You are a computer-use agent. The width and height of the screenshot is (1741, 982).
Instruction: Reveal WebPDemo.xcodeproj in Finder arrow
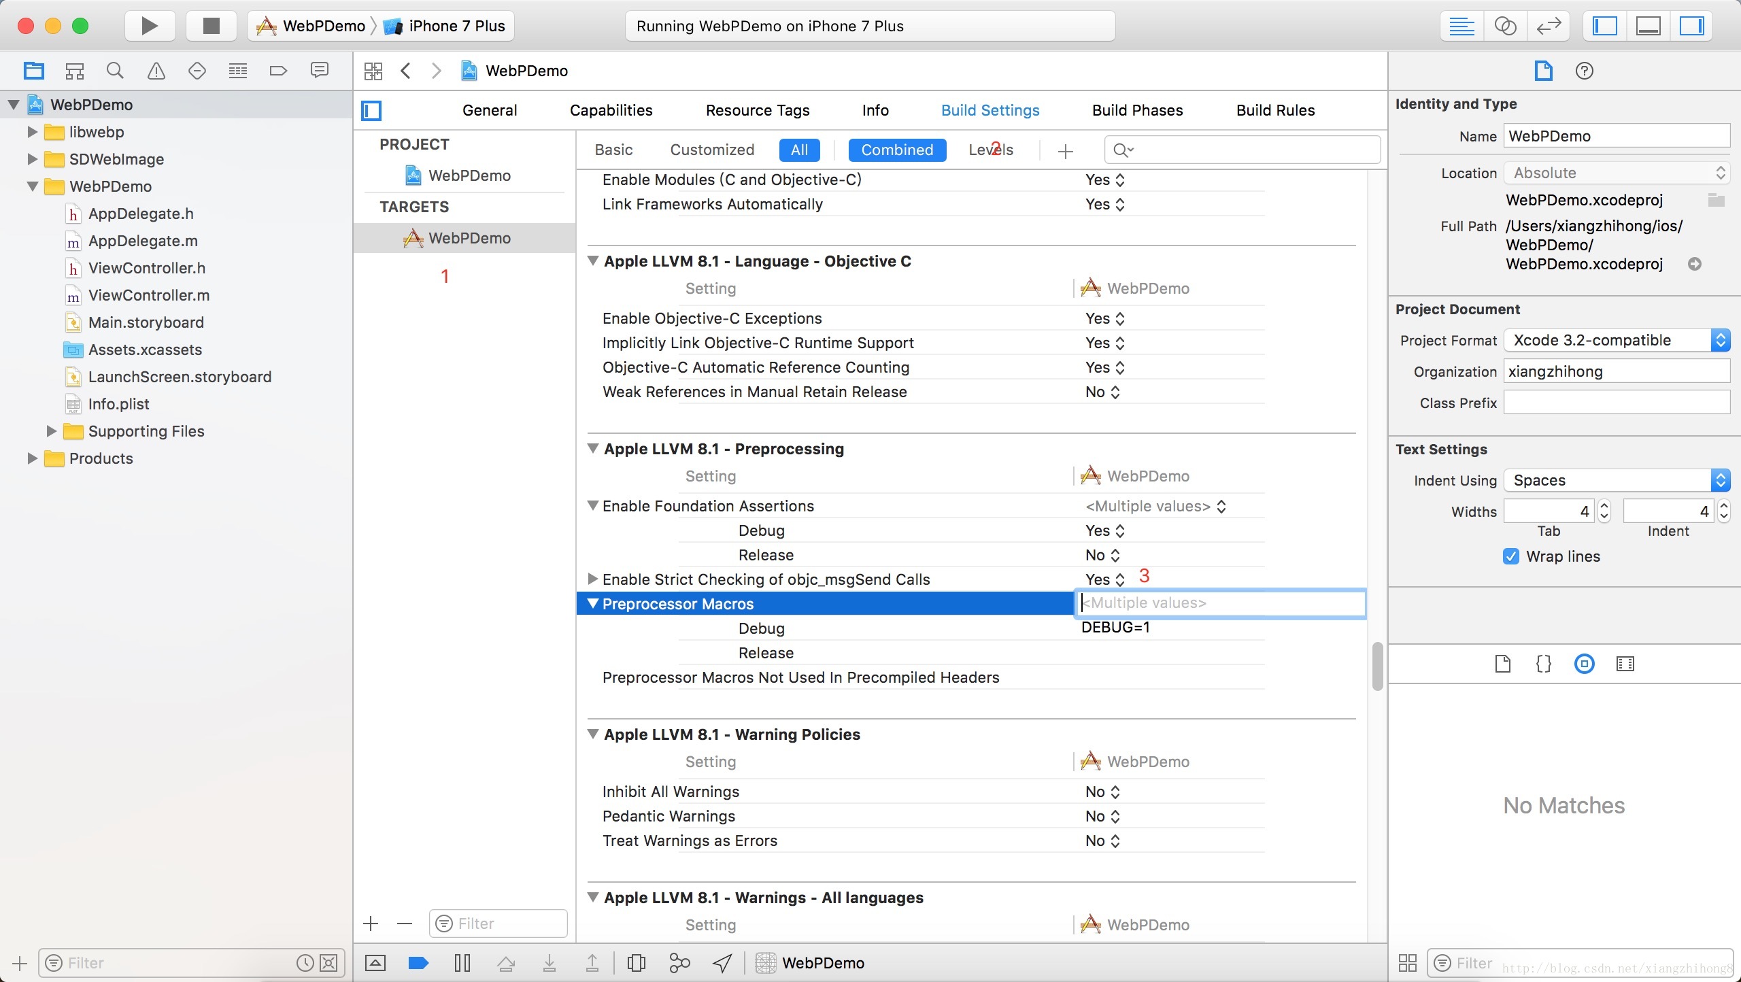click(x=1695, y=264)
